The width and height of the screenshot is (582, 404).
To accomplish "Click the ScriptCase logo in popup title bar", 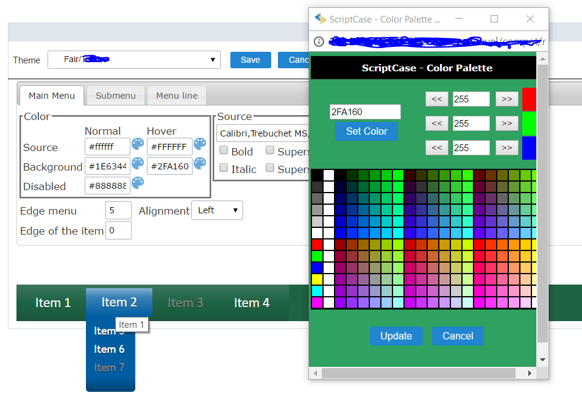I will 320,18.
